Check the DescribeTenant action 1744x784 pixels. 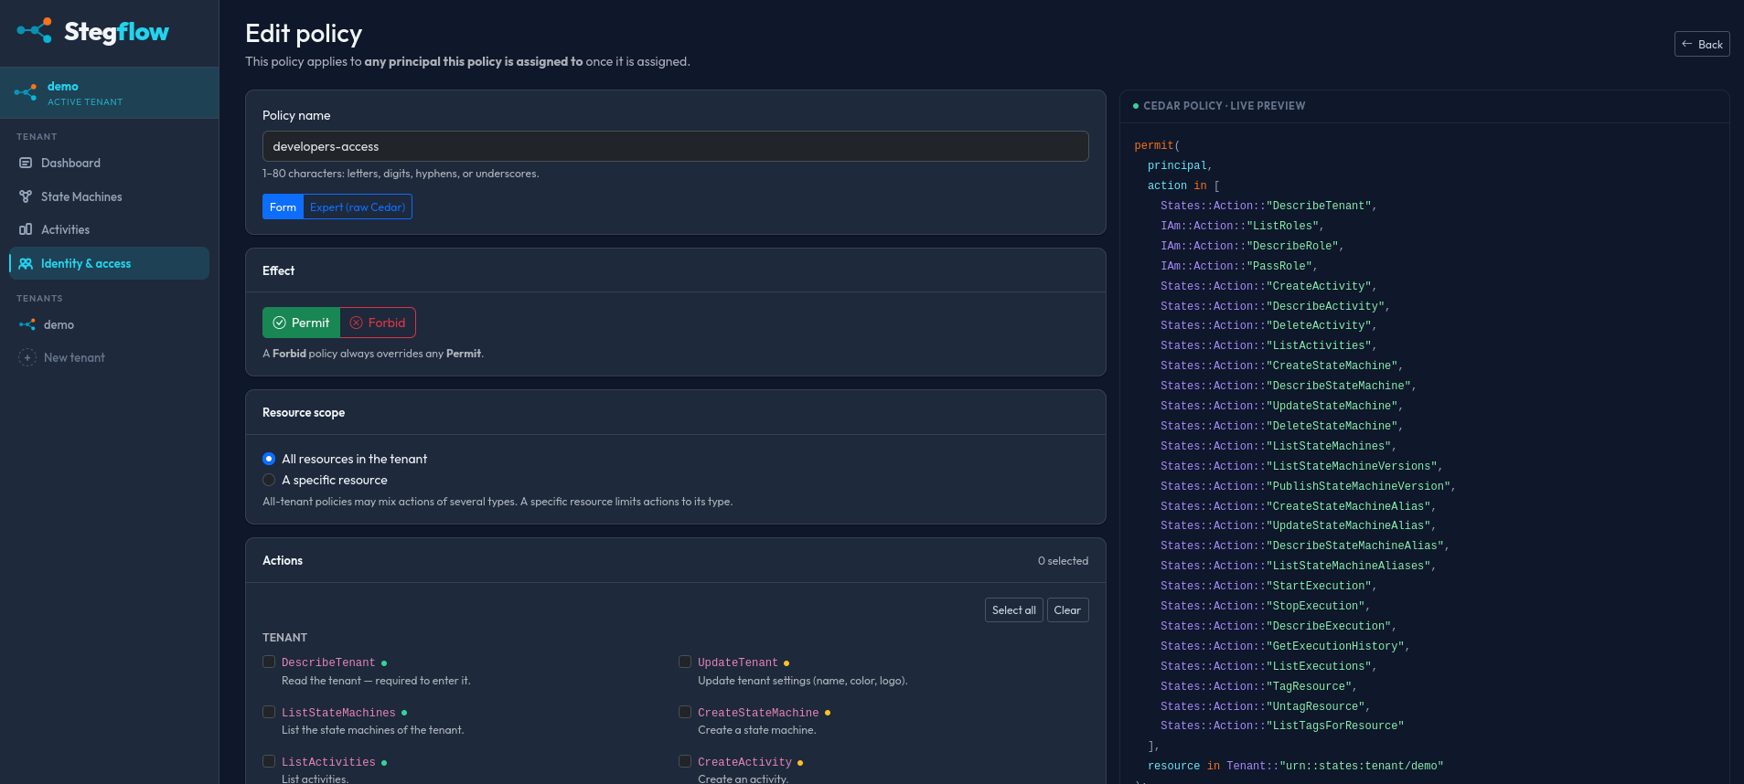[269, 662]
